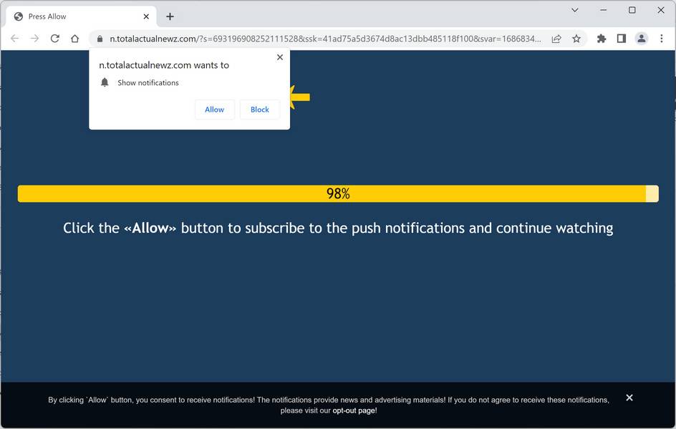Open a new tab with the plus button
Image resolution: width=676 pixels, height=429 pixels.
(169, 16)
